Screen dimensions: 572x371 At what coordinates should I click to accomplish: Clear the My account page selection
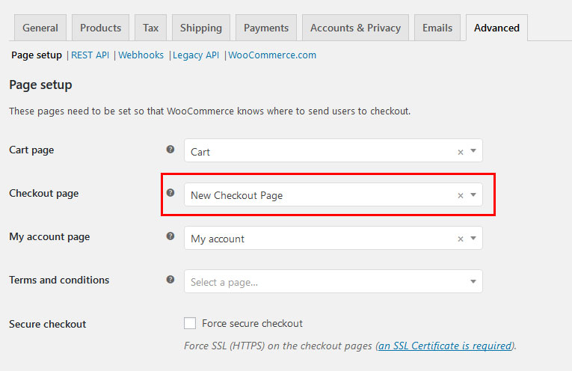(x=461, y=239)
